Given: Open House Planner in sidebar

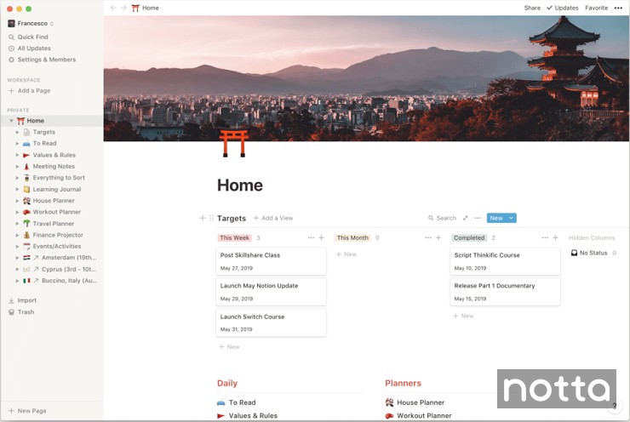Looking at the screenshot, I should click(54, 200).
